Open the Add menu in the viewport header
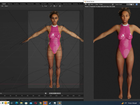This screenshot has height=105, width=140. (x=2, y=6)
